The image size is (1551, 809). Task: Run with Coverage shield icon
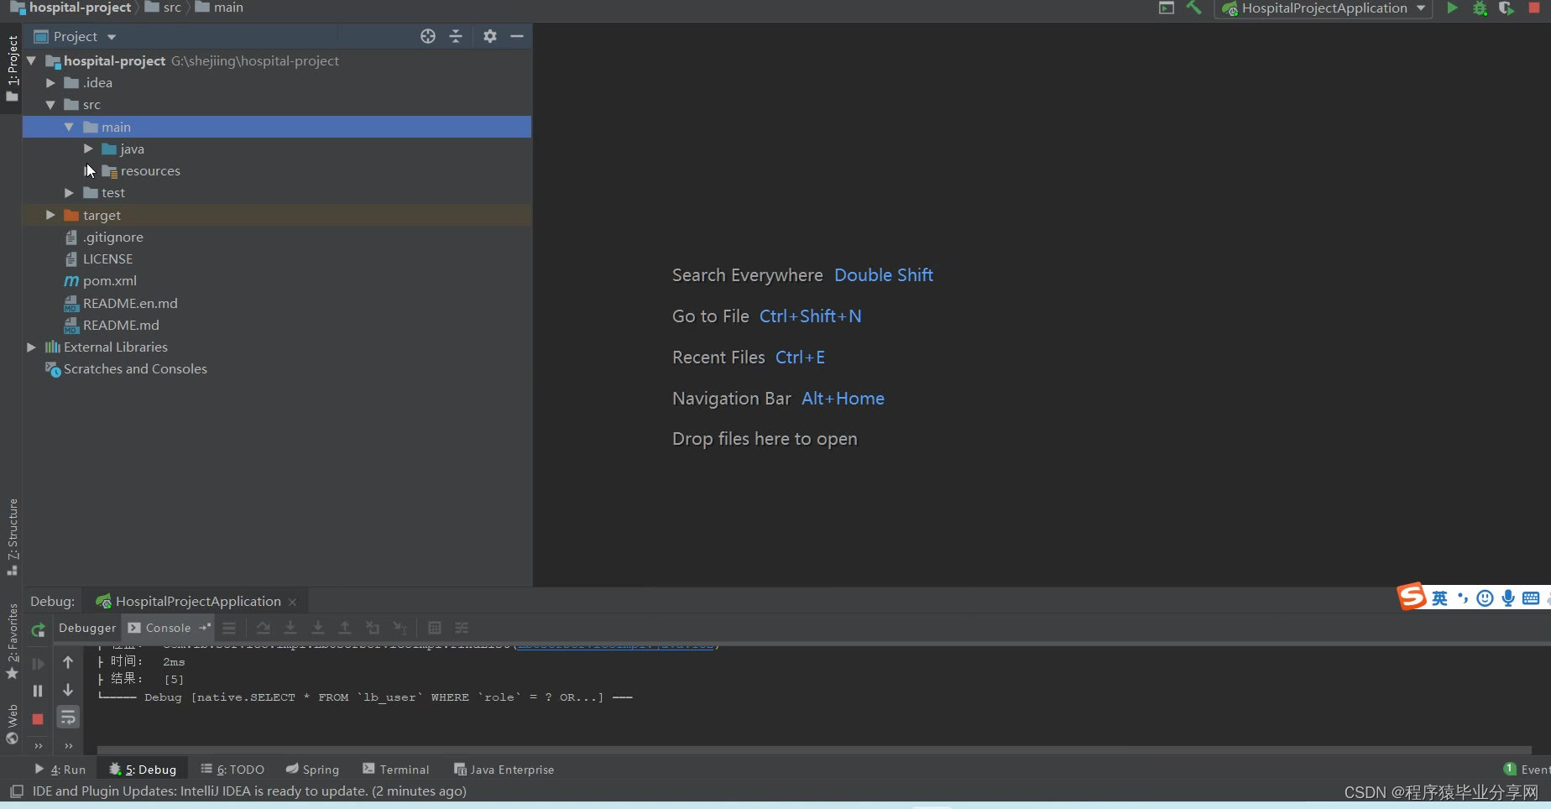point(1507,8)
